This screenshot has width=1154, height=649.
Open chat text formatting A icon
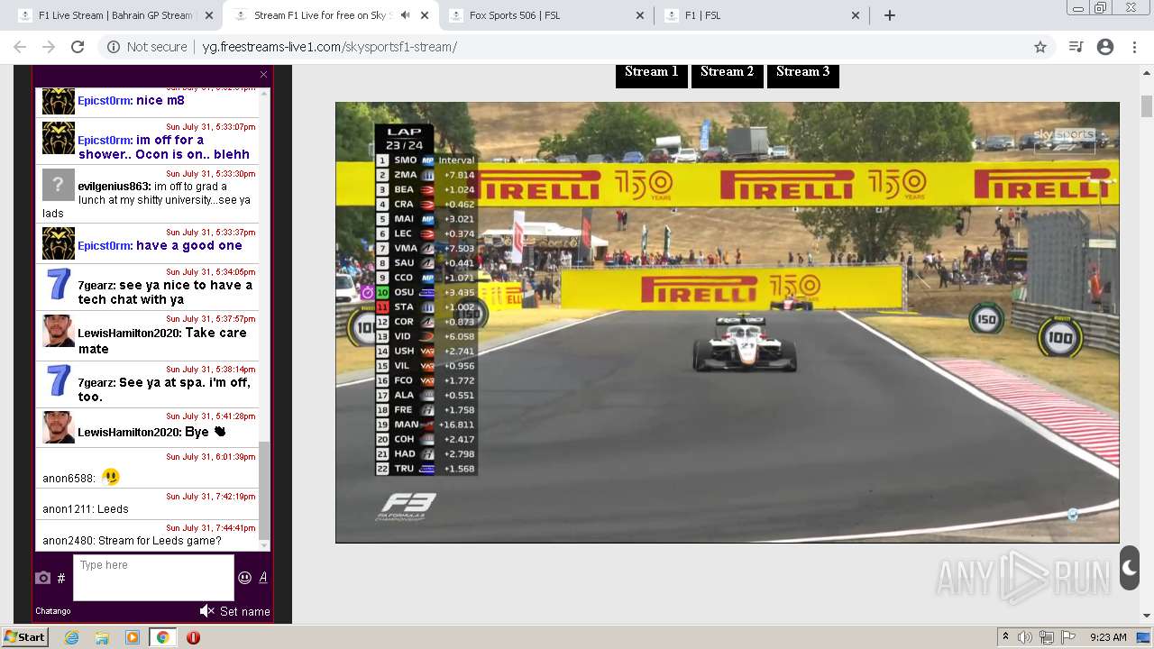tap(263, 578)
